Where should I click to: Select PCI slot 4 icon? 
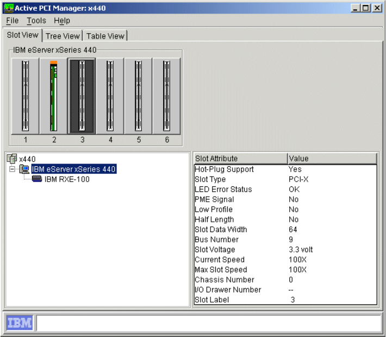click(110, 96)
